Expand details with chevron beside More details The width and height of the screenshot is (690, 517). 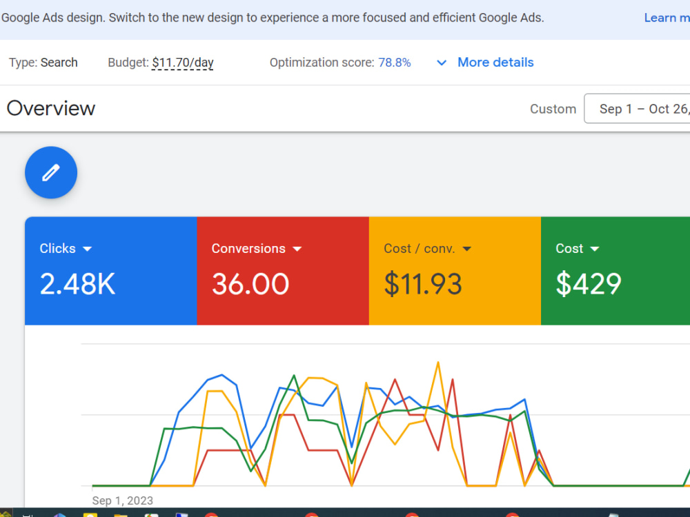click(442, 63)
